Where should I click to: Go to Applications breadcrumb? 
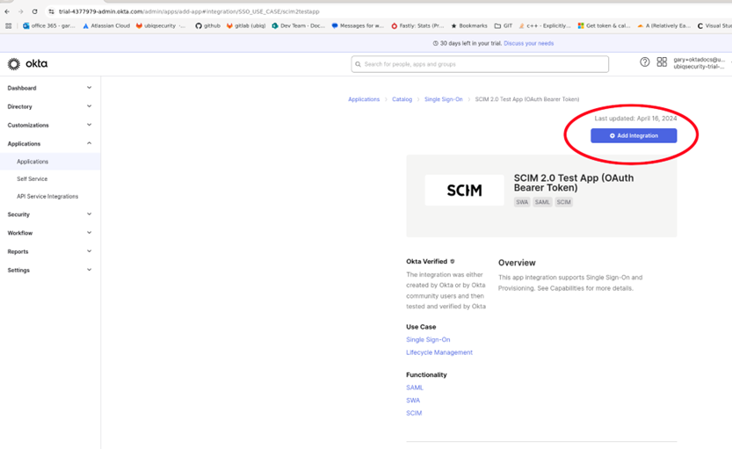(x=364, y=99)
